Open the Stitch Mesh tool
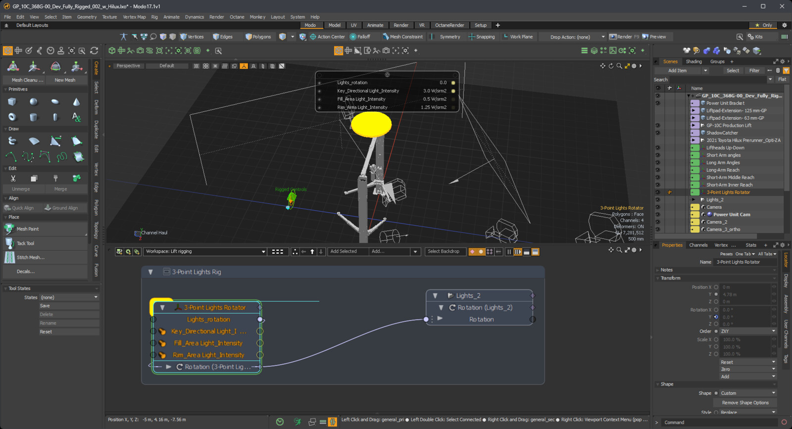792x429 pixels. pyautogui.click(x=30, y=257)
